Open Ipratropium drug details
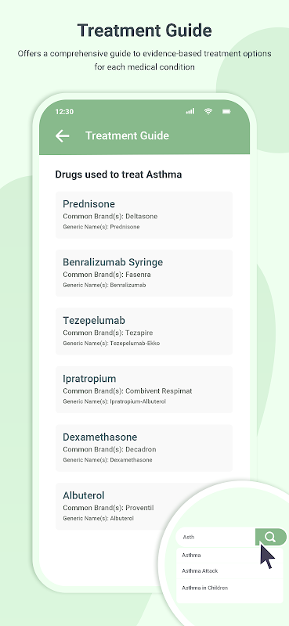This screenshot has height=626, width=289. (x=144, y=390)
